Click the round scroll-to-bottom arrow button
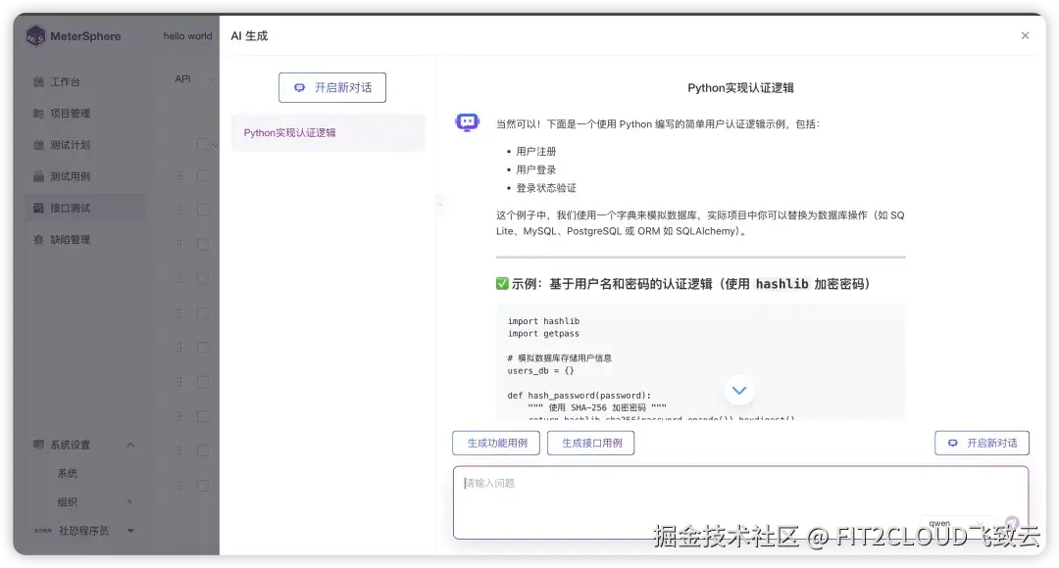This screenshot has height=568, width=1059. click(x=739, y=390)
